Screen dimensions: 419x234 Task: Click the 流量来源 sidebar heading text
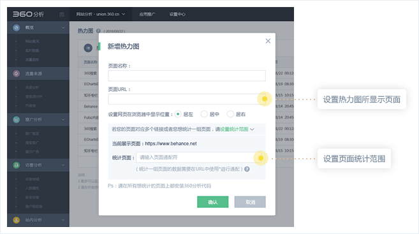[33, 73]
